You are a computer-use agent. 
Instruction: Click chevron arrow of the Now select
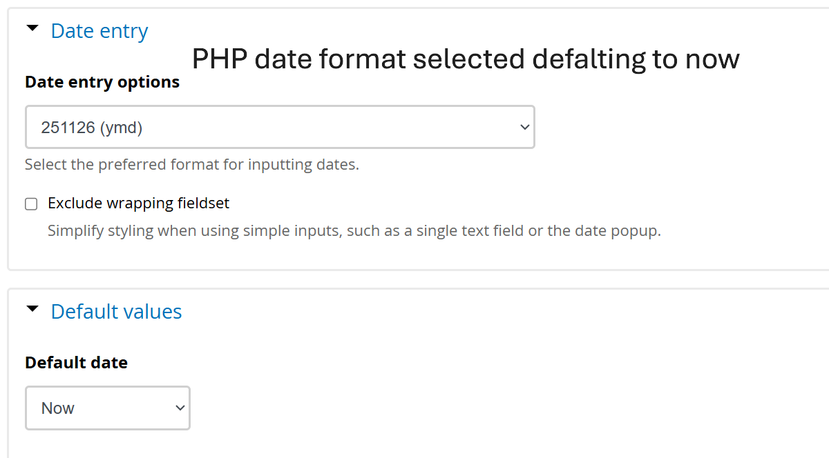tap(180, 408)
